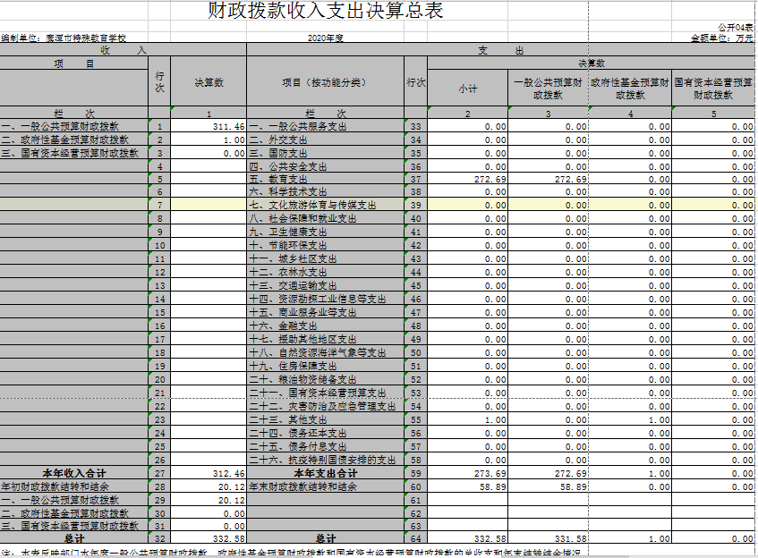Click the 公开04表 label cell
Screen dimensions: 758x558
click(x=736, y=28)
